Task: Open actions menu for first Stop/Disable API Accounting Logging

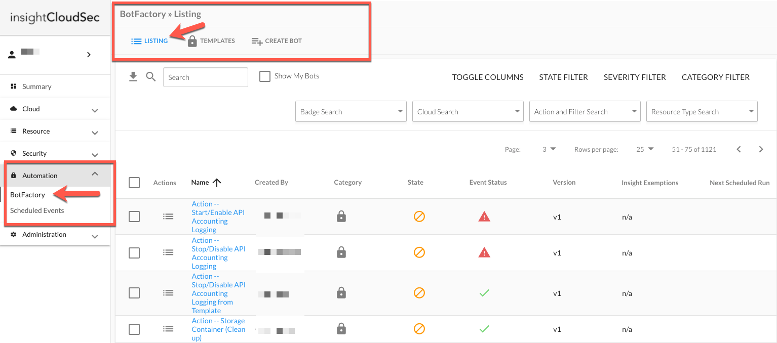Action: [x=168, y=252]
